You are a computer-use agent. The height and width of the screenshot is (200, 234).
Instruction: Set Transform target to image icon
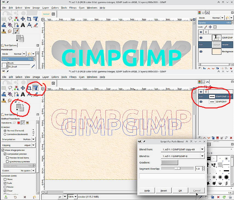pyautogui.click(x=27, y=123)
